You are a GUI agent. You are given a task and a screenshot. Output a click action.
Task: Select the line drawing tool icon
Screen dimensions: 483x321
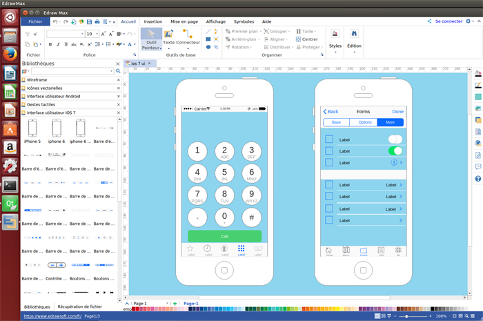208,32
